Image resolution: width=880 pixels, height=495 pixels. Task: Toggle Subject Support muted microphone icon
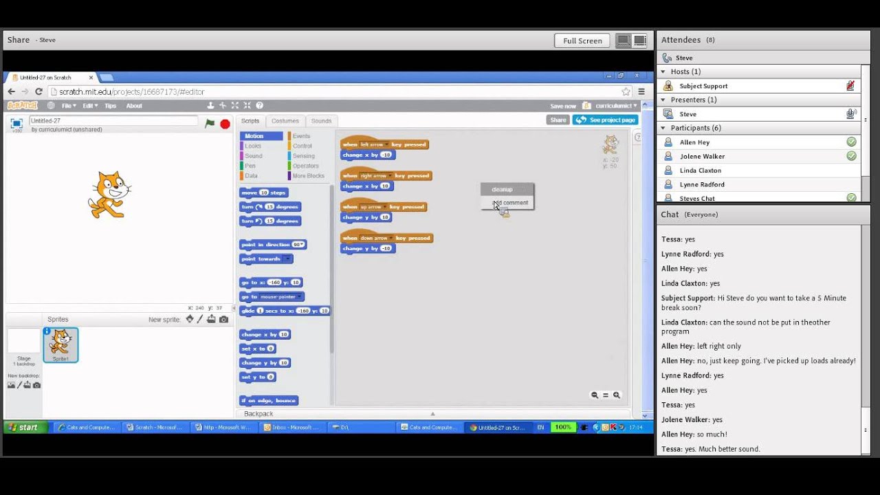pos(851,86)
